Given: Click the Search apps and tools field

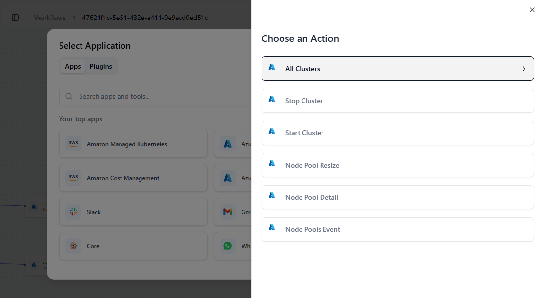Looking at the screenshot, I should click(x=161, y=96).
